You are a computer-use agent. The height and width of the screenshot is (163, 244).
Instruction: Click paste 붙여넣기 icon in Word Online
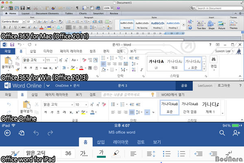click(26, 104)
